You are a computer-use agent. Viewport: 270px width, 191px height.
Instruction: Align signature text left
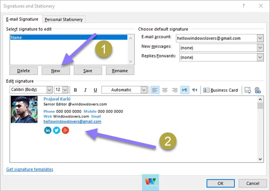pyautogui.click(x=155, y=90)
